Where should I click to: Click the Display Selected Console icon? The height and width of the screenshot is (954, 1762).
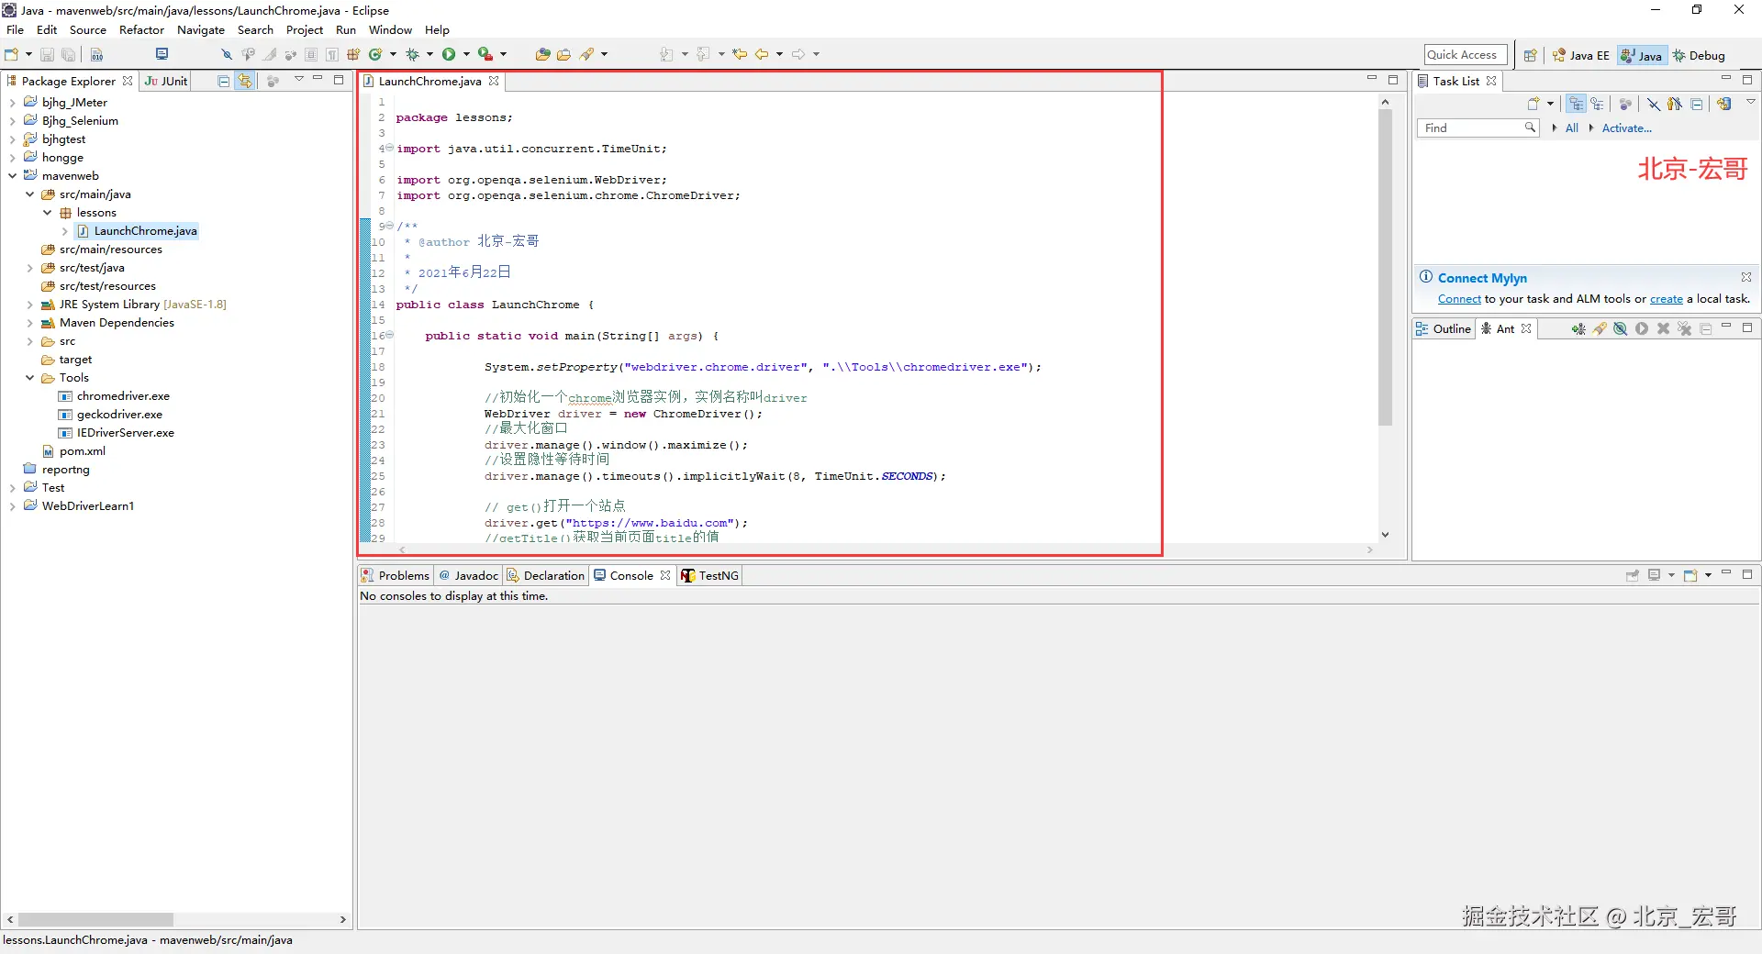[1654, 575]
